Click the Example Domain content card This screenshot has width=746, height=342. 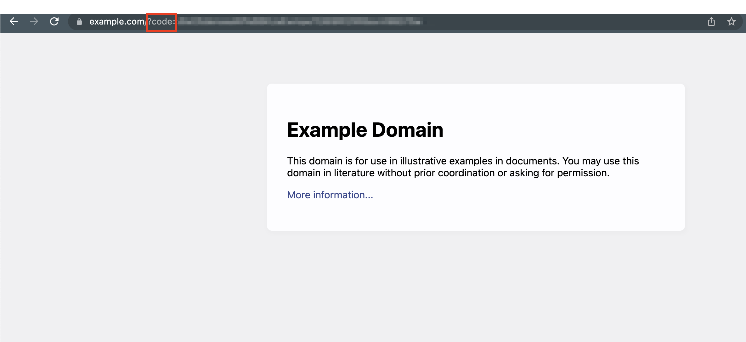click(476, 157)
